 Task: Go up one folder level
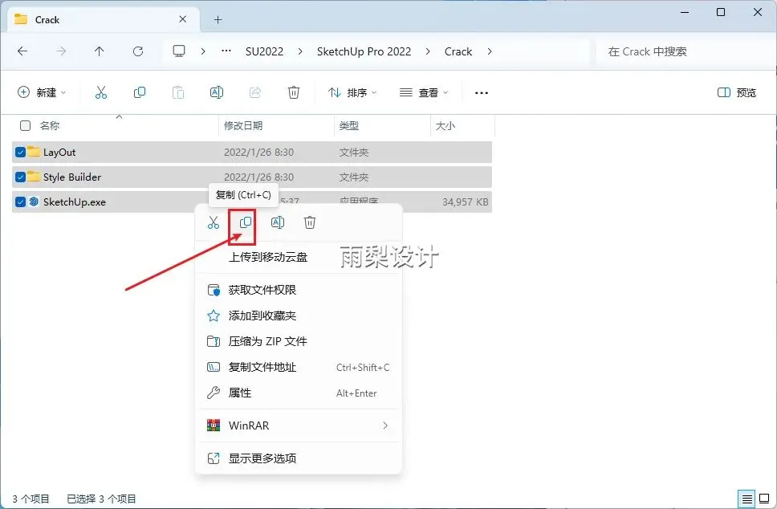99,51
